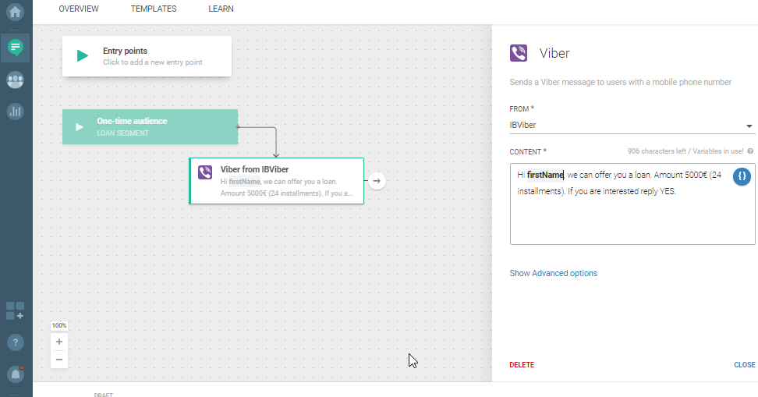Click the info icon beside Variables in use
Image resolution: width=758 pixels, height=397 pixels.
(750, 151)
